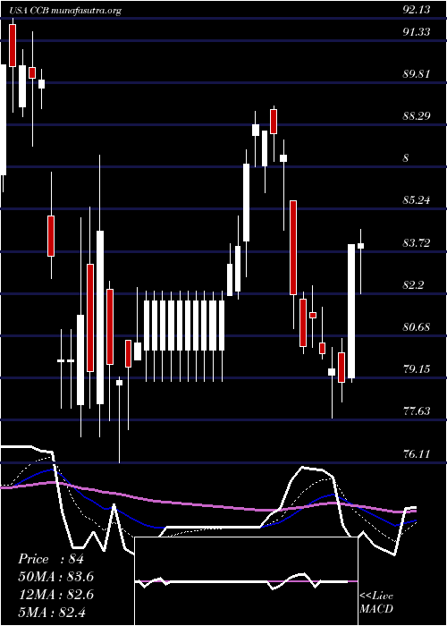
Task: Click the large red candle falling from 85.24
Action: point(293,248)
